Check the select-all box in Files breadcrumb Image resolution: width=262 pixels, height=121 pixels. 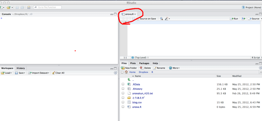click(x=122, y=72)
